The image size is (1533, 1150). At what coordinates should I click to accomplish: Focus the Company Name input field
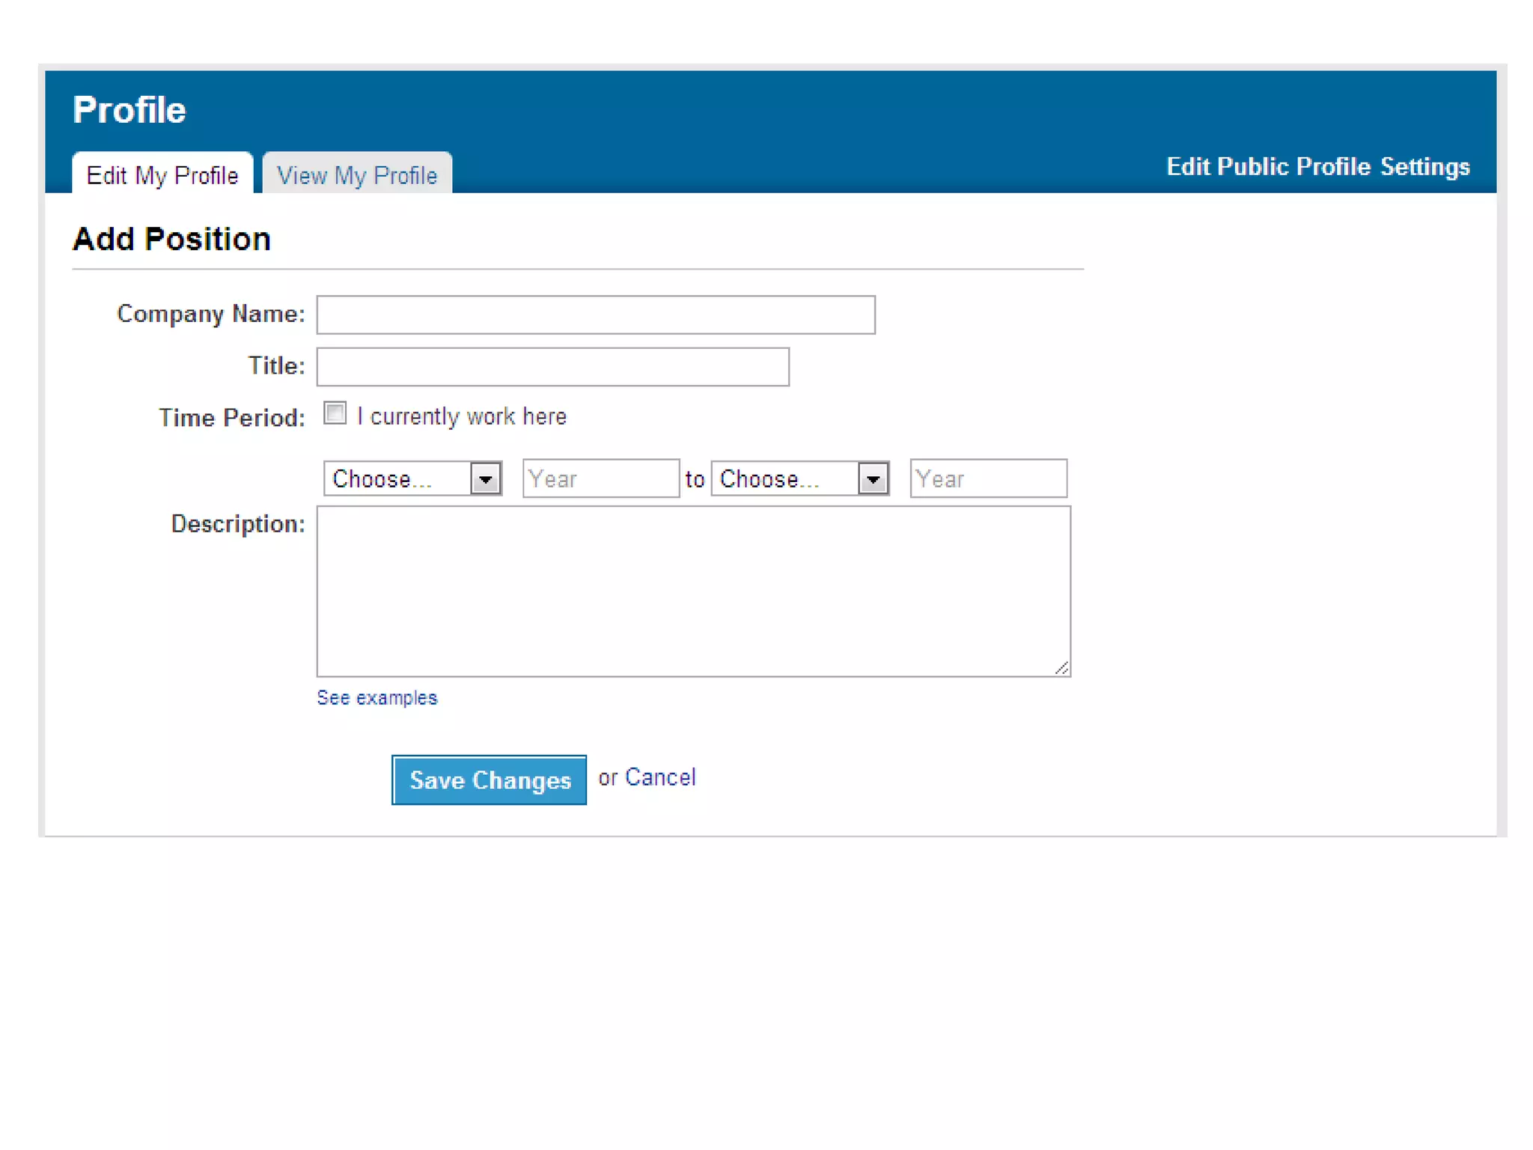(595, 314)
